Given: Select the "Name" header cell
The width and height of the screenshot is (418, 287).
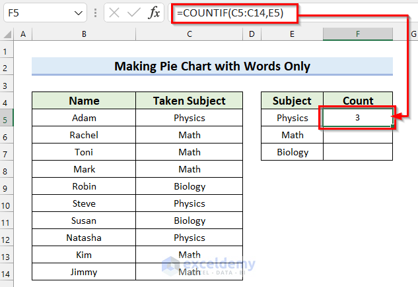Looking at the screenshot, I should 84,101.
